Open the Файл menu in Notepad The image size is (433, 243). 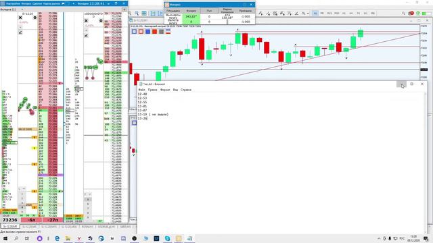[x=141, y=90]
